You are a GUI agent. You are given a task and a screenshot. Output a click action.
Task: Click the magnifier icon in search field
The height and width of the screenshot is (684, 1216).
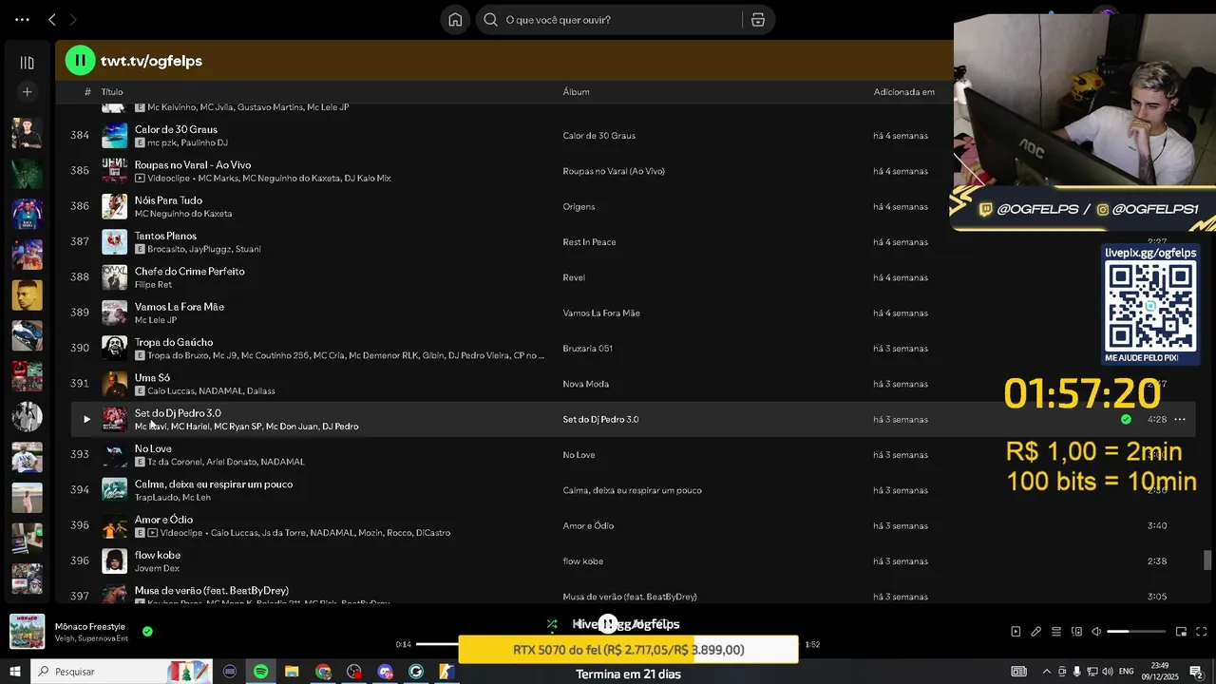[490, 20]
